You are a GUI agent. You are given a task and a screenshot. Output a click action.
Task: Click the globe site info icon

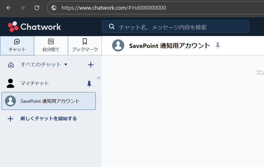point(54,8)
